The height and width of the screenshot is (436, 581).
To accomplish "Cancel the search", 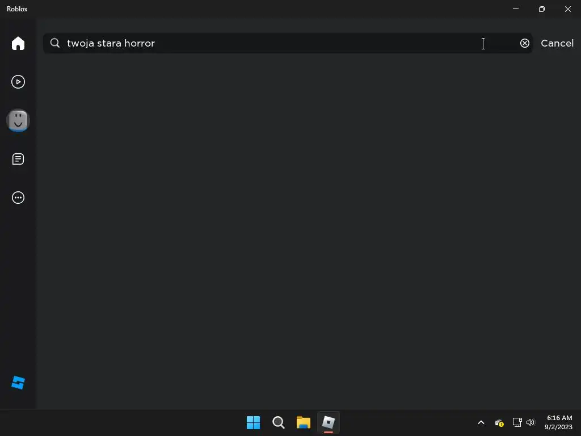I will tap(557, 43).
